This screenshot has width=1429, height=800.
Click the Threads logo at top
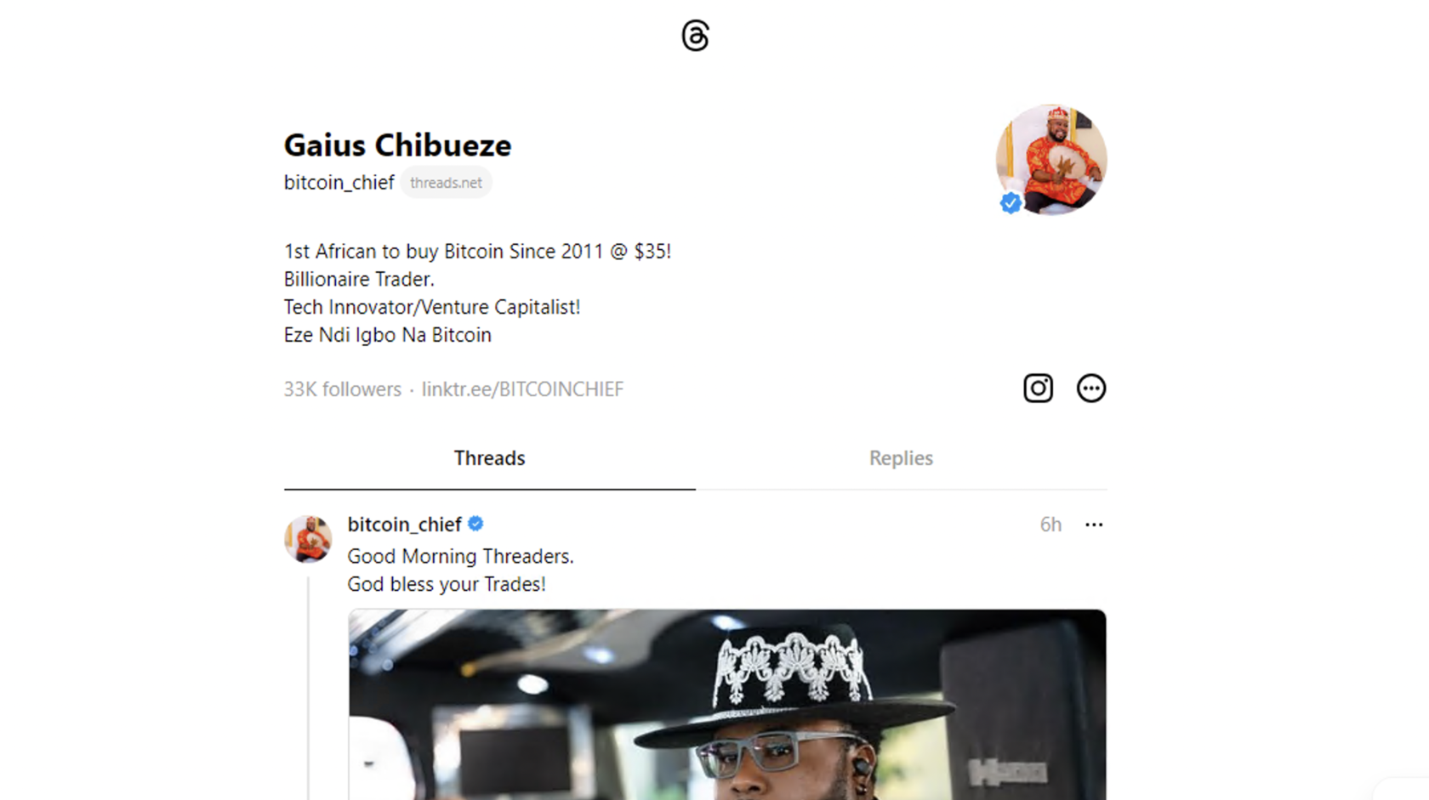(695, 36)
